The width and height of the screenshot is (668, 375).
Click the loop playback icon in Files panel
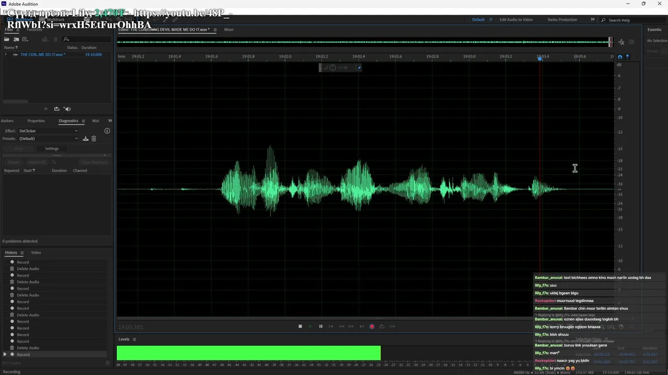pos(56,109)
